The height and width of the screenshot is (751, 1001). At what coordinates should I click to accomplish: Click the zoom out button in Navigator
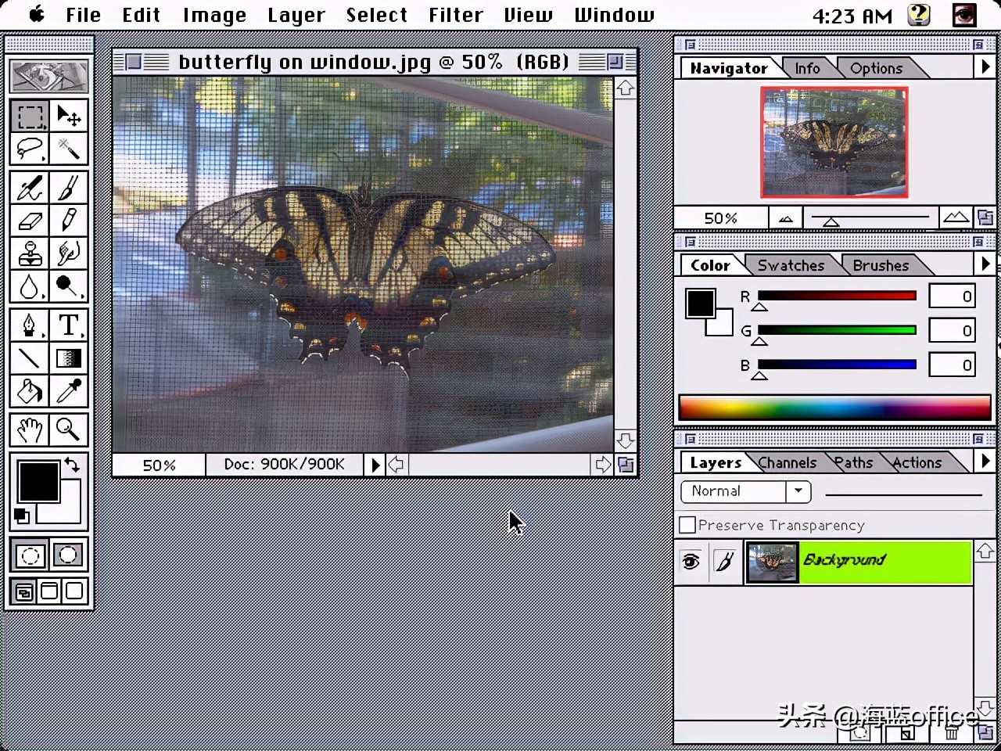[785, 218]
